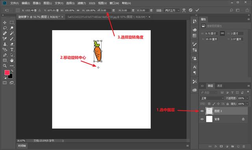Open the Paragraph panel icon
Viewport: 252px width, 150px height.
click(x=195, y=73)
